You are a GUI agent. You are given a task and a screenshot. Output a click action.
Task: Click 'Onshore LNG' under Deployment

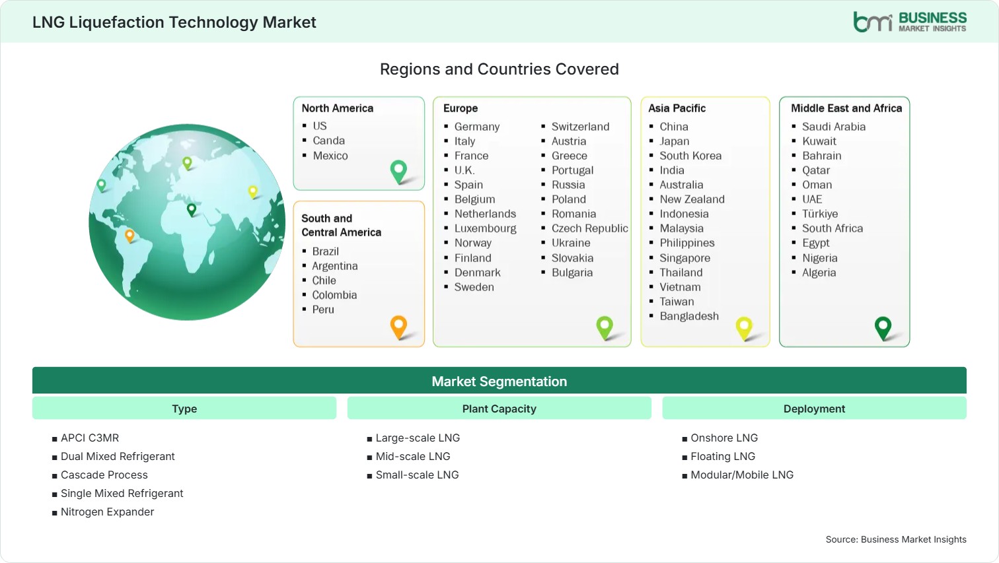click(724, 438)
